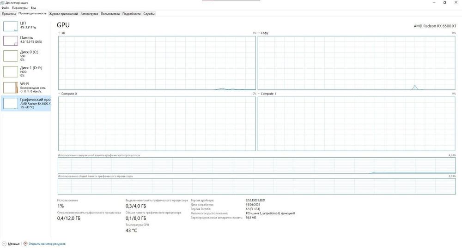The height and width of the screenshot is (248, 462).
Task: Click AMD Radeon RX 6500 XT title
Action: point(435,26)
